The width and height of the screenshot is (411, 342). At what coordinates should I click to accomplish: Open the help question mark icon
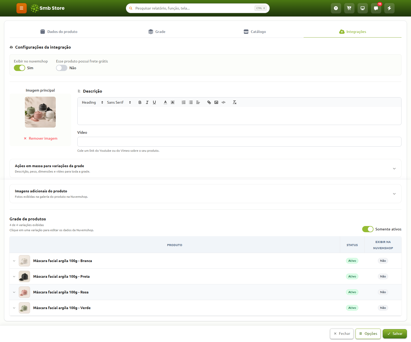pyautogui.click(x=336, y=8)
